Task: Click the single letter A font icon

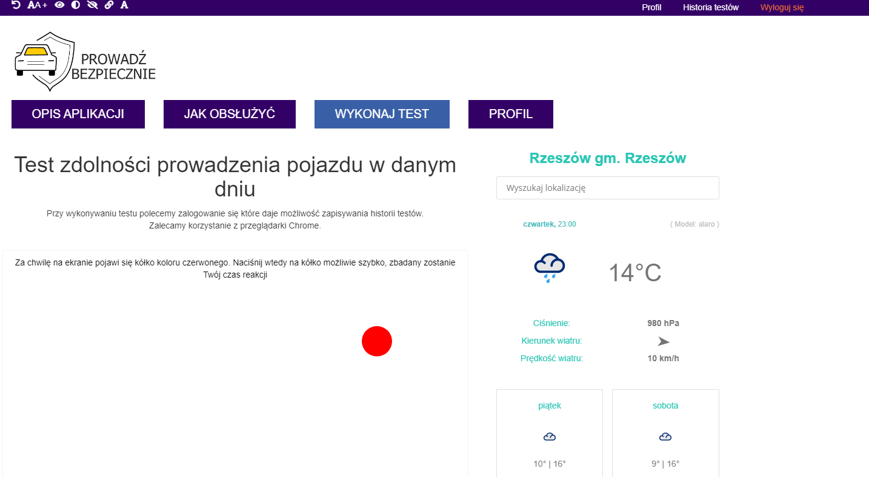Action: click(x=124, y=5)
